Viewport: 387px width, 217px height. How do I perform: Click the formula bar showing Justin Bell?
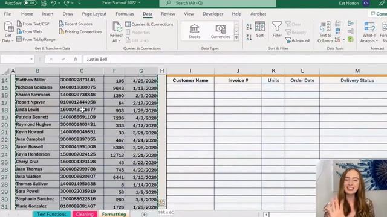pyautogui.click(x=235, y=59)
